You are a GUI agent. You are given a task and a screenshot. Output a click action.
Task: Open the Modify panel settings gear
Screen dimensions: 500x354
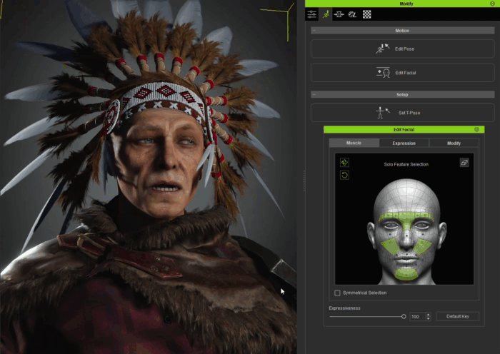[x=492, y=4]
